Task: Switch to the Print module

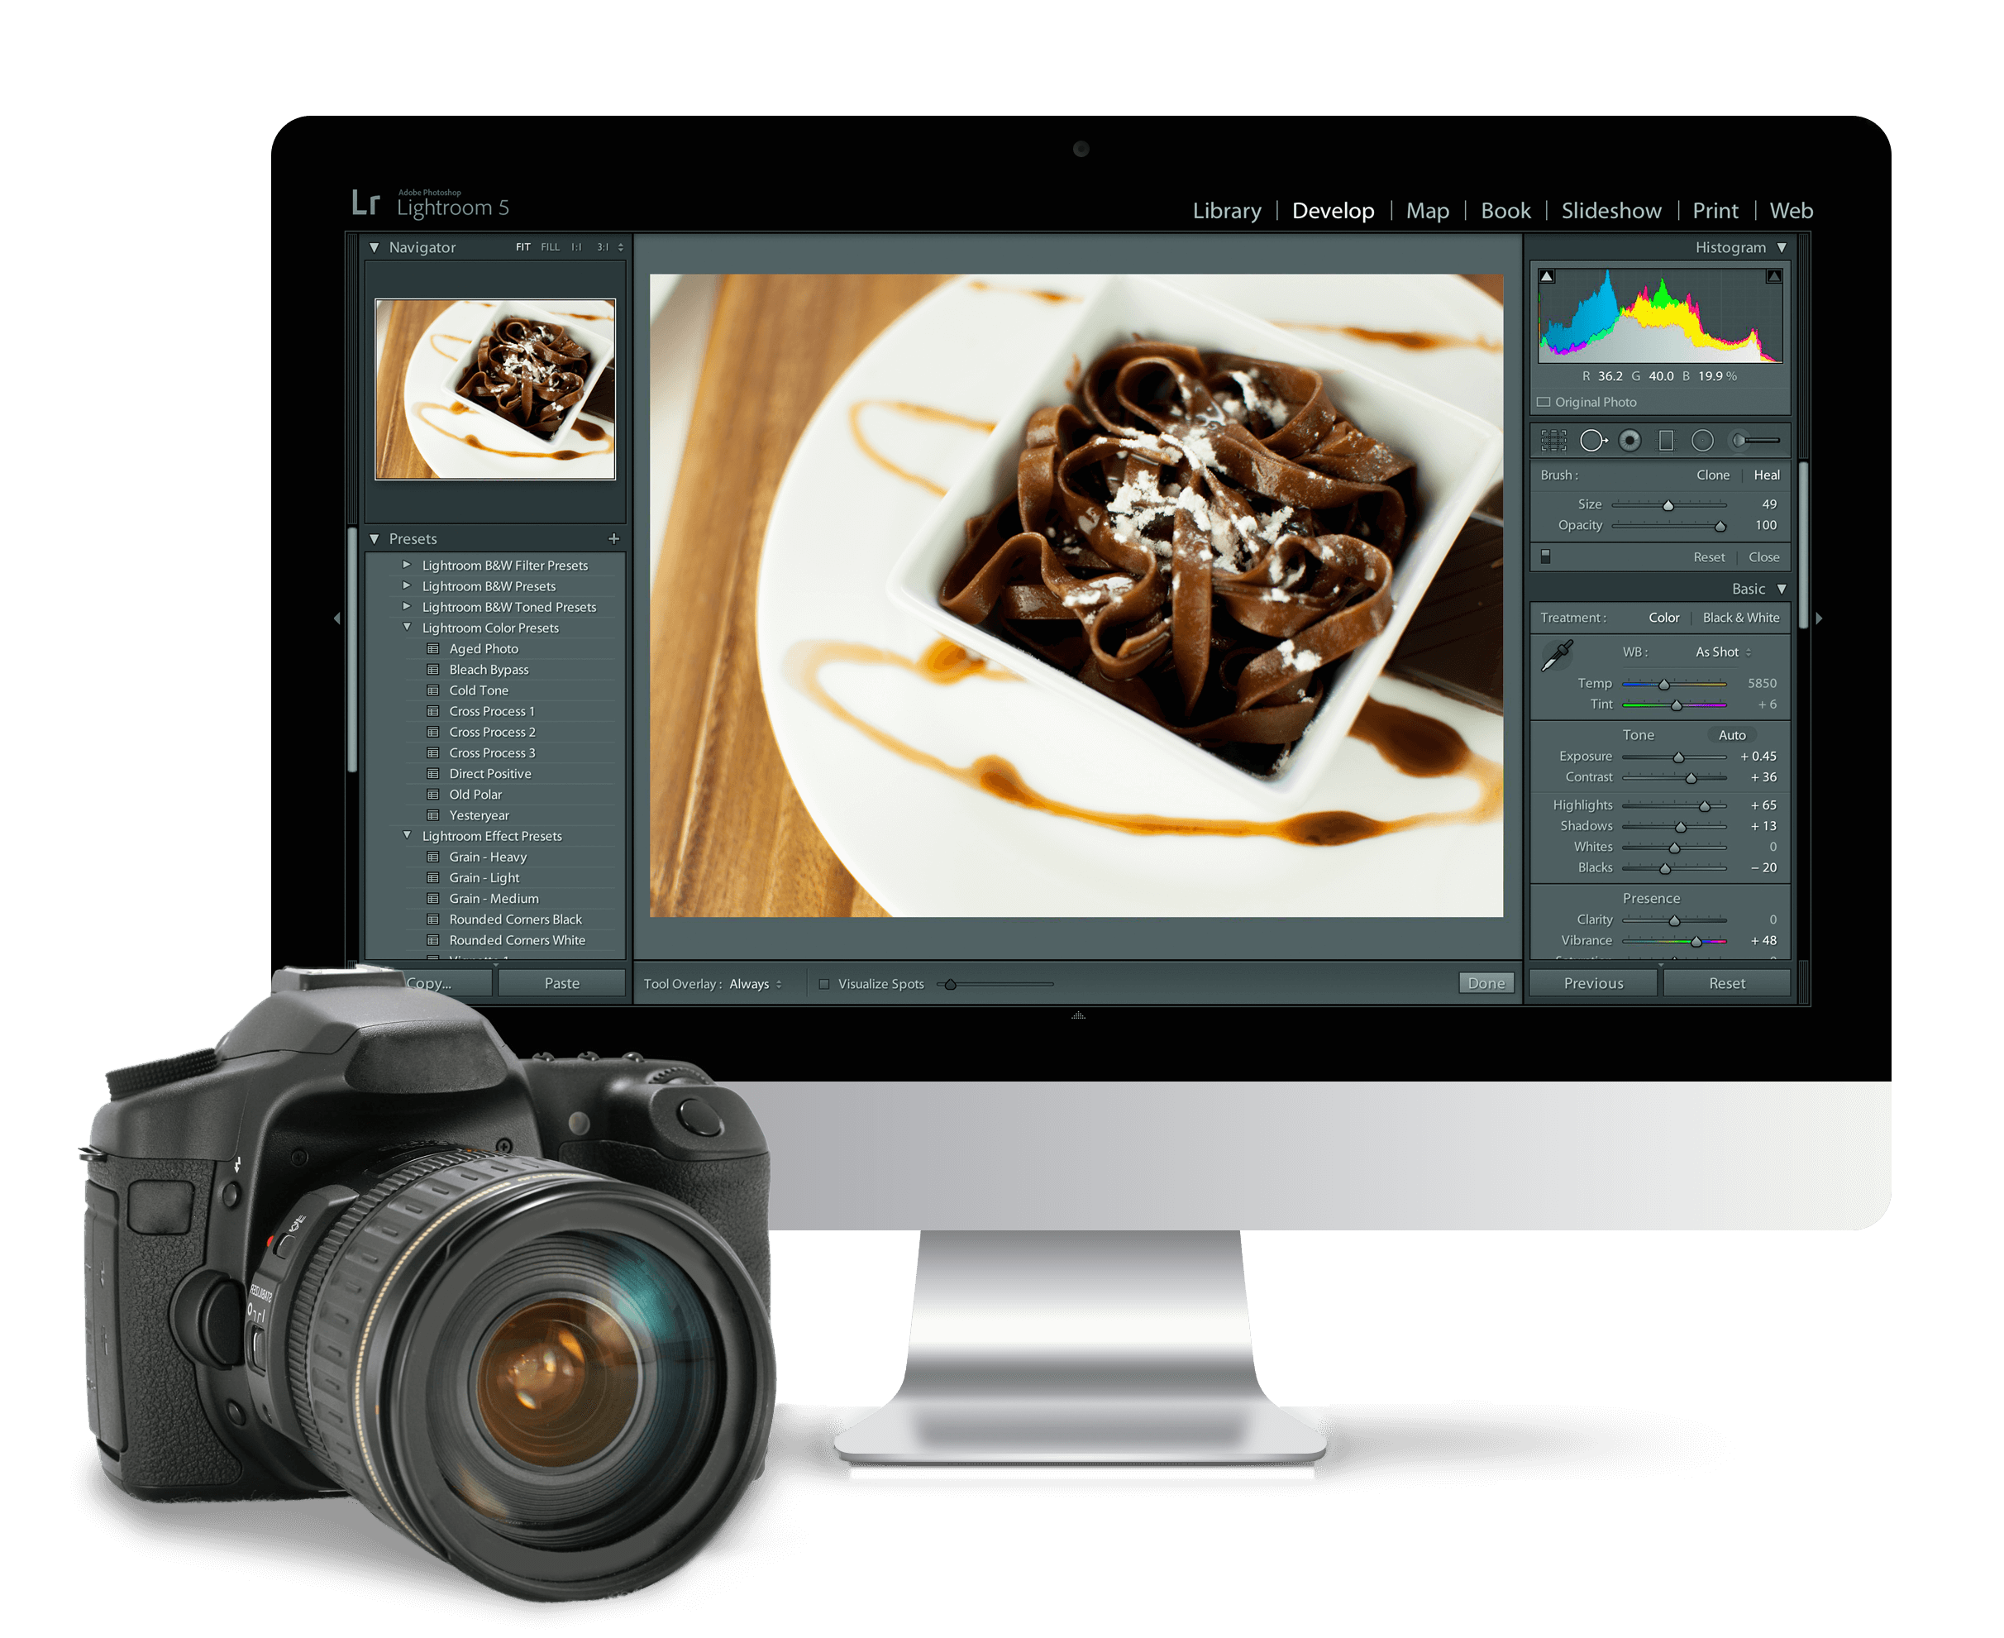Action: [1715, 210]
